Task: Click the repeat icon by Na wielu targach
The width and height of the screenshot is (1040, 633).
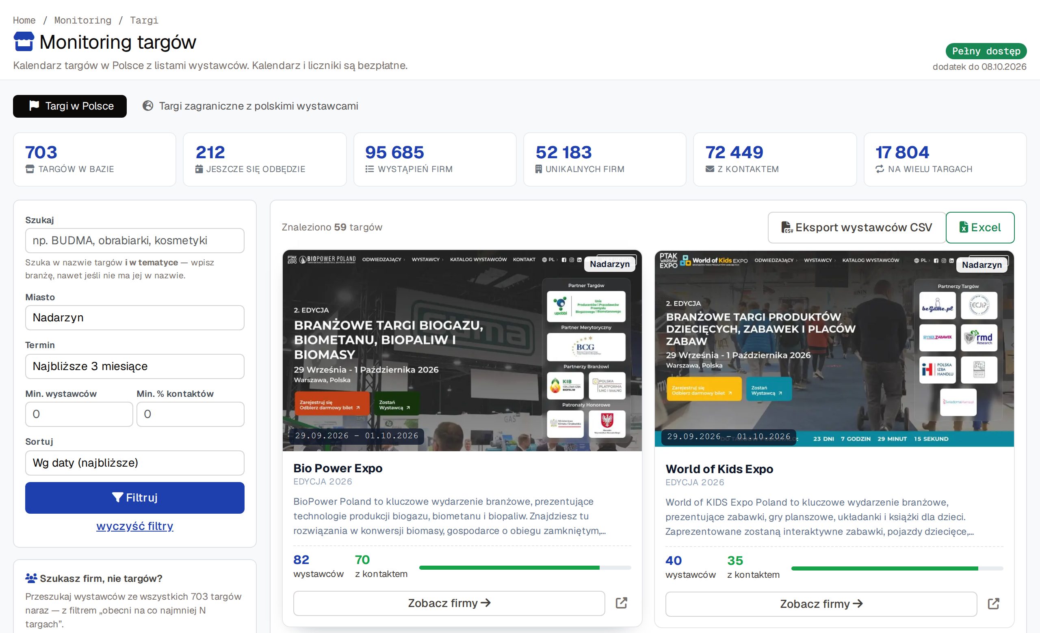Action: point(880,169)
